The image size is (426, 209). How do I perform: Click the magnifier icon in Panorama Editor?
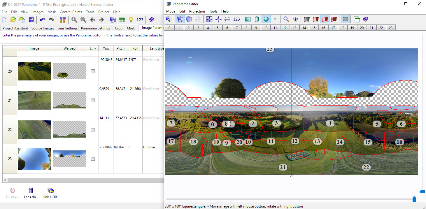(286, 19)
